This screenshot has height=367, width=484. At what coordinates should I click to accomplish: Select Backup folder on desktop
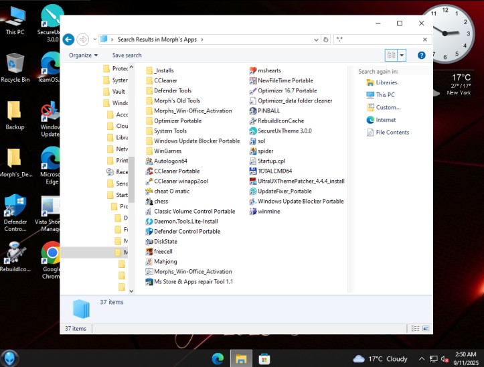(x=15, y=115)
